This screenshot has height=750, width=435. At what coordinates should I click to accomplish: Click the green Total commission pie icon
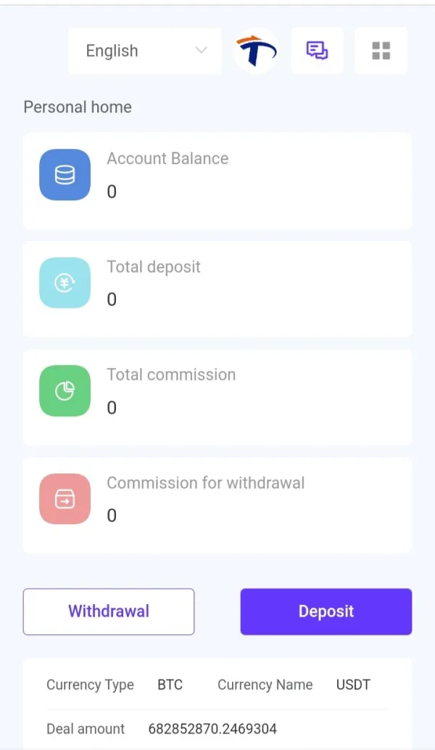[65, 391]
